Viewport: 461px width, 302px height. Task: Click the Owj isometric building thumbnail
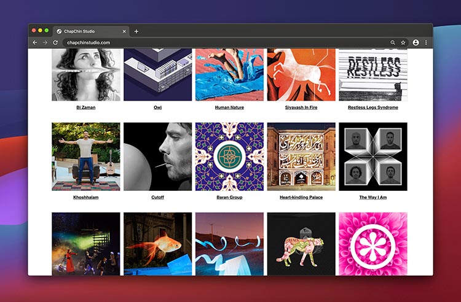(x=157, y=74)
